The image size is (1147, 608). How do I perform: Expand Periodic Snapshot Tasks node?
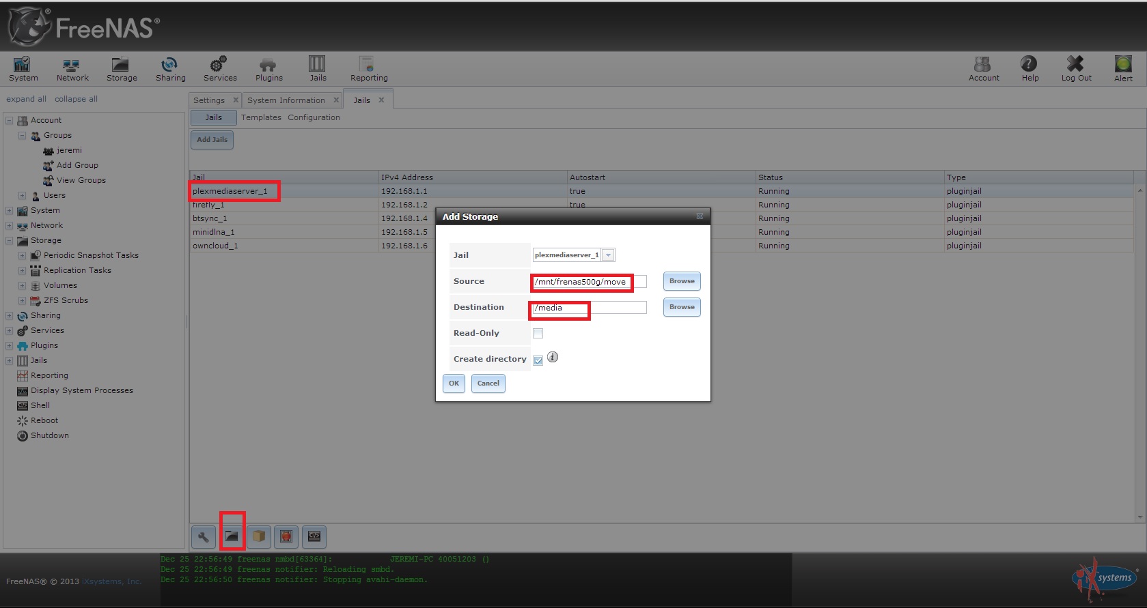23,256
